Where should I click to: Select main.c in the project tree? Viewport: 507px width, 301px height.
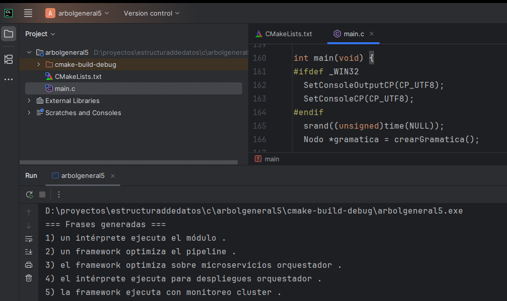[65, 88]
